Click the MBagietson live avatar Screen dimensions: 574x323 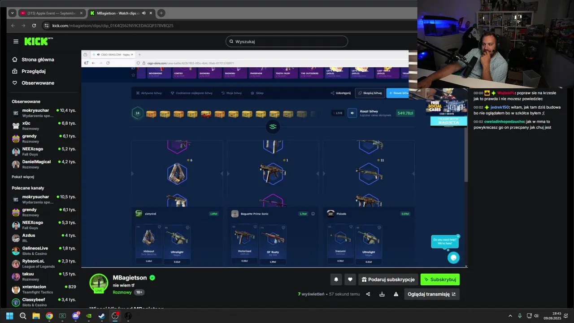click(x=99, y=283)
